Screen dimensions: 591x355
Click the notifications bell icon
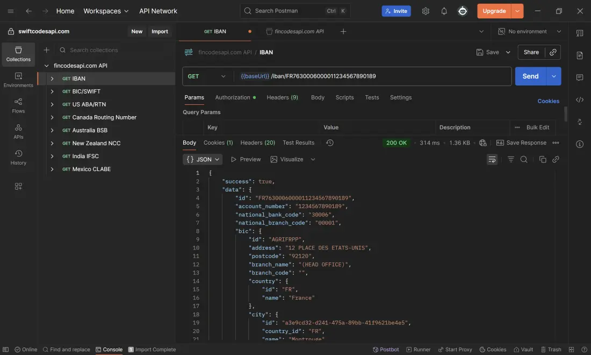click(x=444, y=11)
